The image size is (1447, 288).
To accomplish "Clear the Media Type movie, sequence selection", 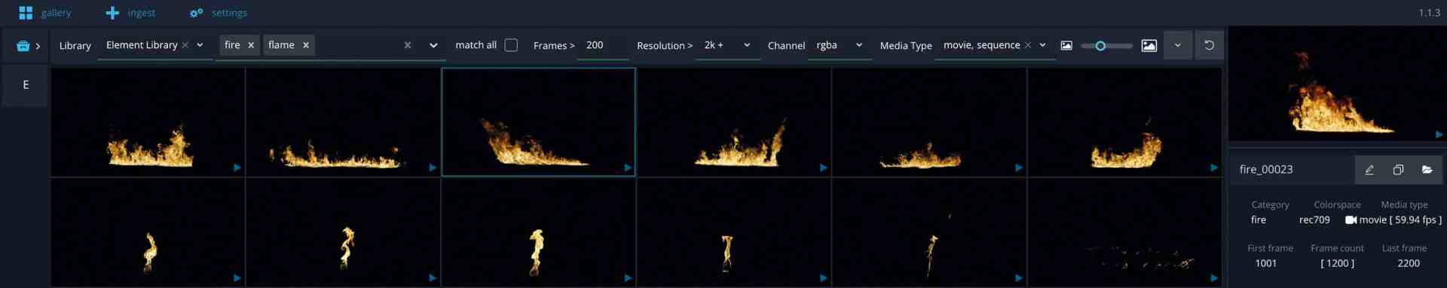I will pos(1027,45).
